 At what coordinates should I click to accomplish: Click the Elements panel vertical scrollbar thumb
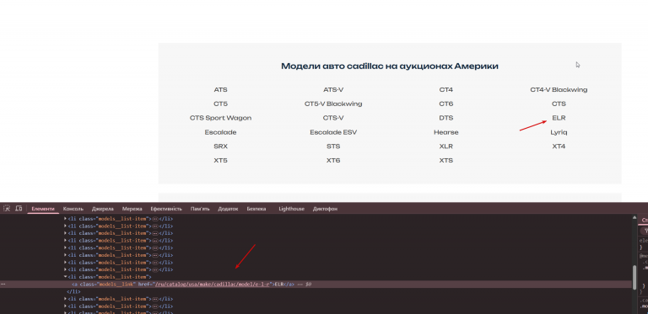coord(635,277)
